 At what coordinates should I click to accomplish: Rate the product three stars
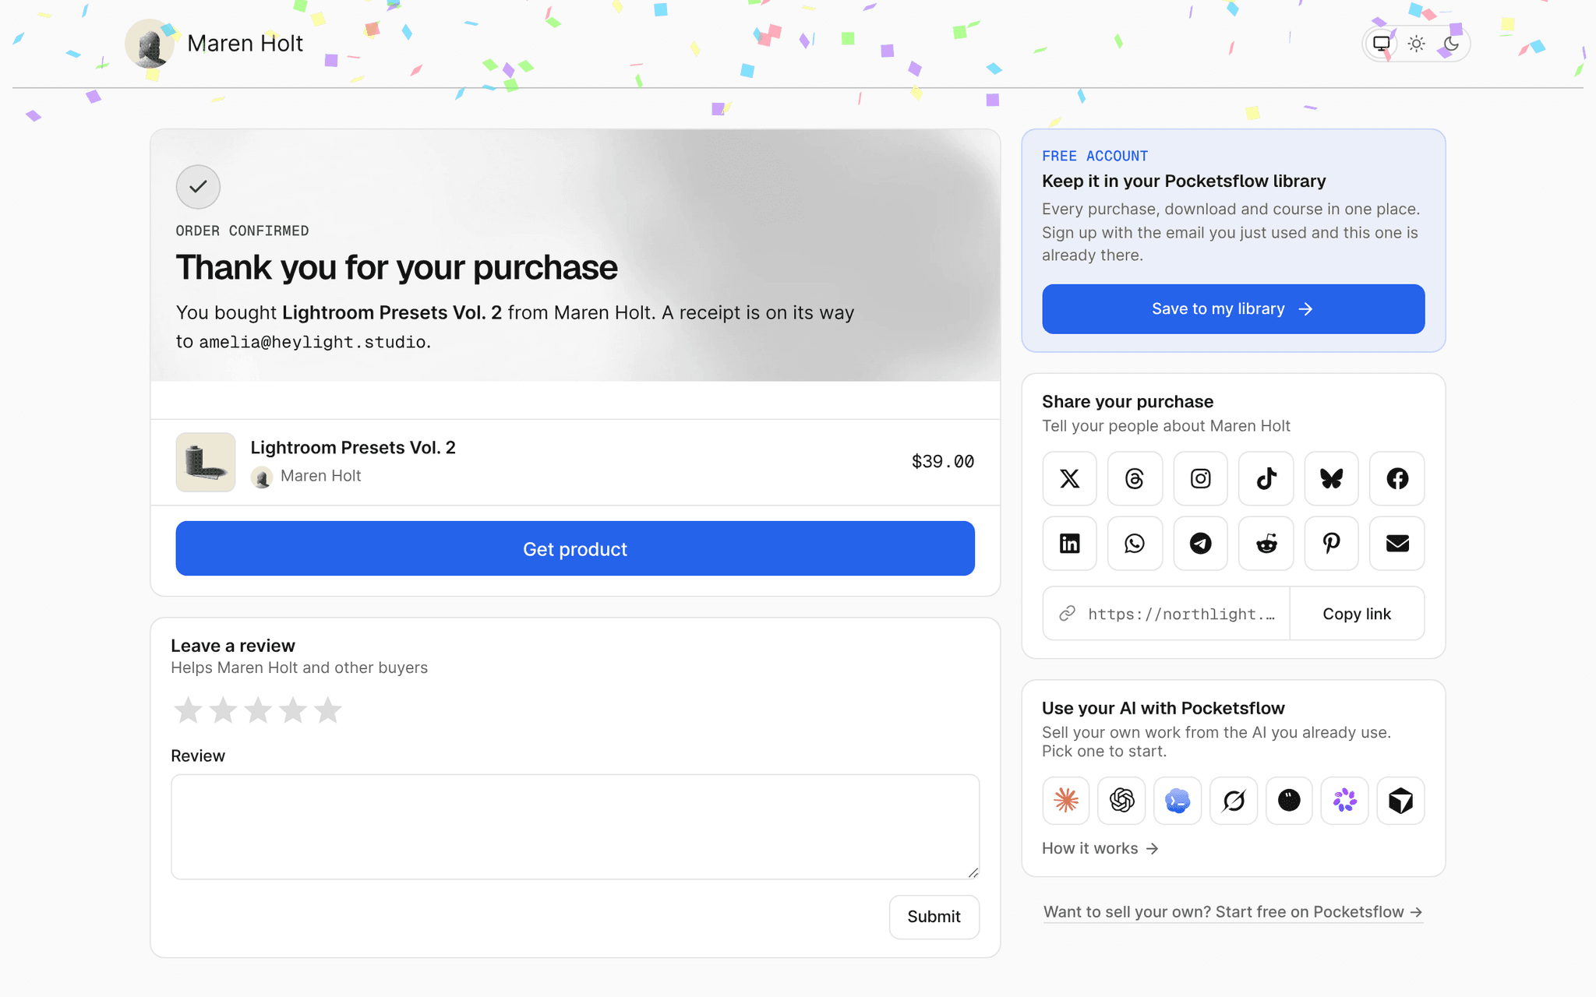[258, 710]
